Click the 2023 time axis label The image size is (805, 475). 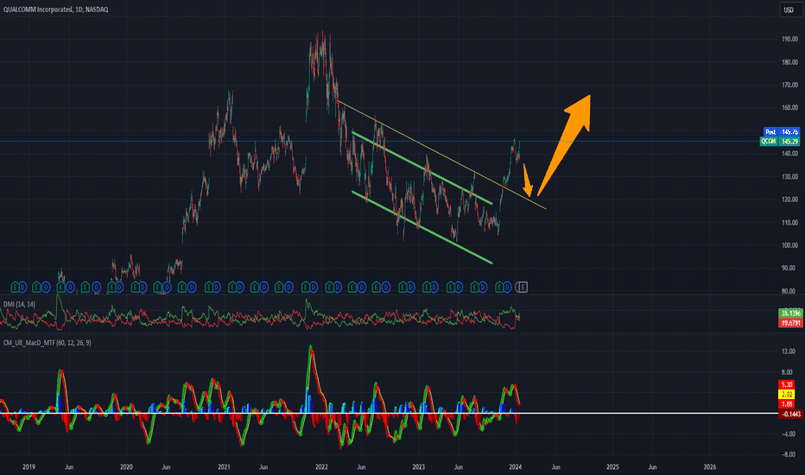418,466
